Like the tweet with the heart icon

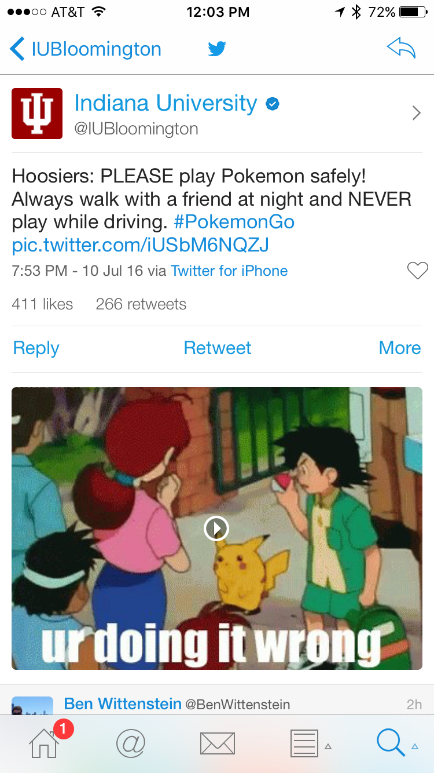(x=417, y=271)
